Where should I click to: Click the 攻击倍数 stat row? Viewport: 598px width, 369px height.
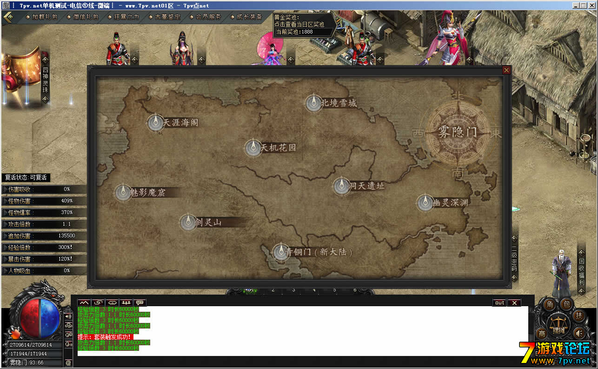[x=44, y=224]
